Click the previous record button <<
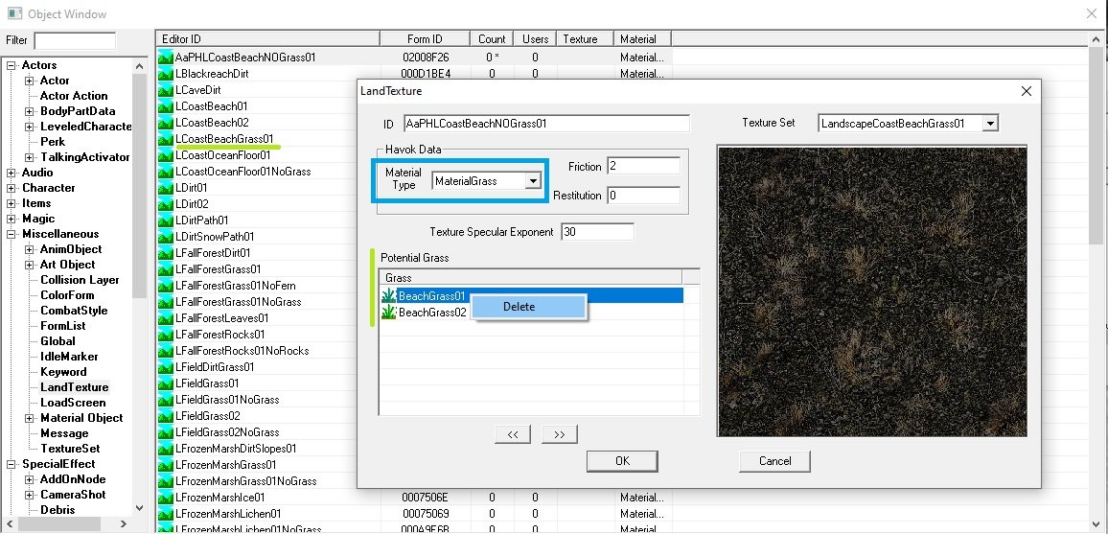The width and height of the screenshot is (1108, 534). (513, 434)
